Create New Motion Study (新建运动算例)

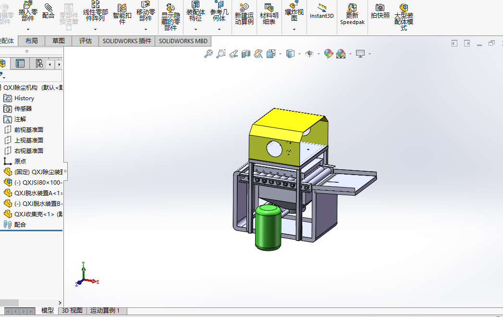coord(244,14)
